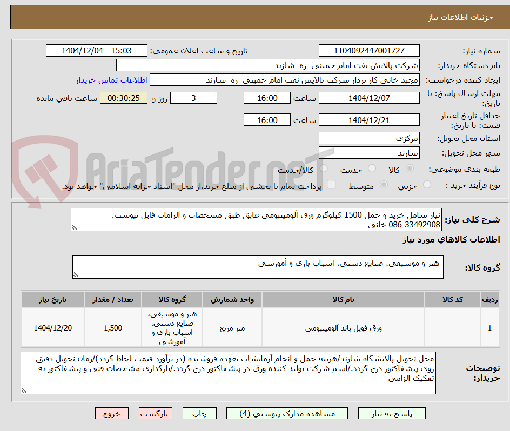Viewport: 510px width, 431px height.
Task: Click row number cell 1
Action: (490, 328)
